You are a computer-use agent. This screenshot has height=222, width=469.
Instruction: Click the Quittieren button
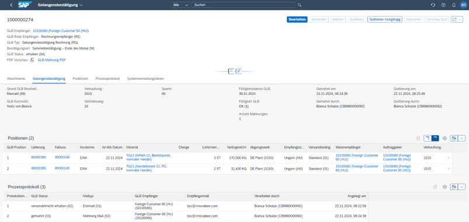click(x=356, y=19)
